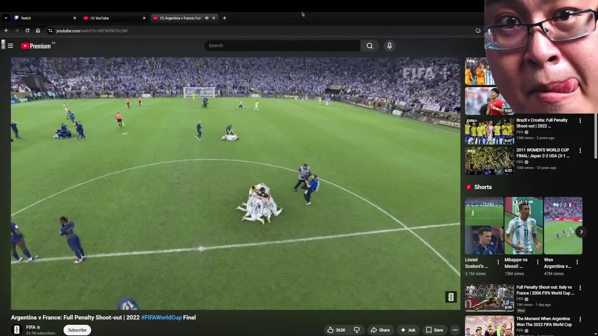Click the cast icon in address bar
Image resolution: width=598 pixels, height=336 pixels.
pos(478,31)
